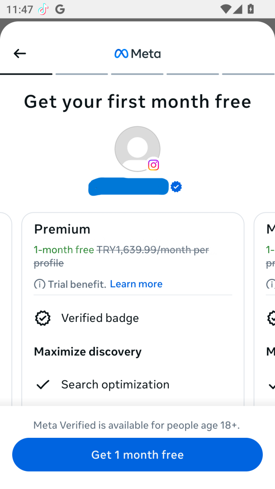
Task: Tap the Premium plan card title
Action: pyautogui.click(x=62, y=229)
